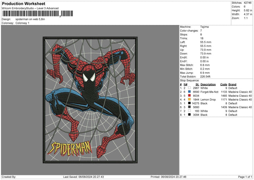The height and width of the screenshot is (180, 254).
Task: Click the code '1485' in stop row 3
Action: coord(224,96)
